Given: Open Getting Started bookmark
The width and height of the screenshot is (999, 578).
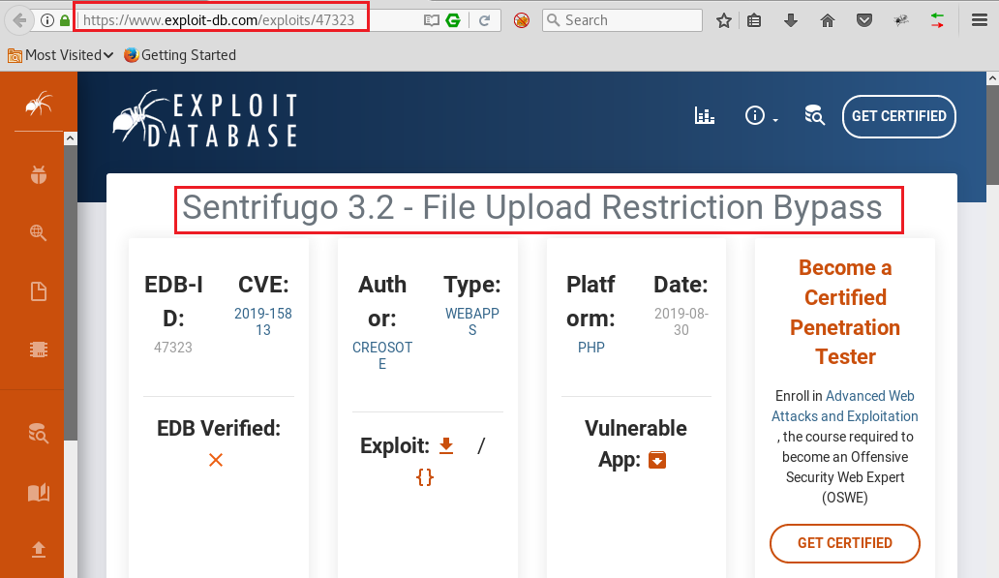Looking at the screenshot, I should 180,55.
